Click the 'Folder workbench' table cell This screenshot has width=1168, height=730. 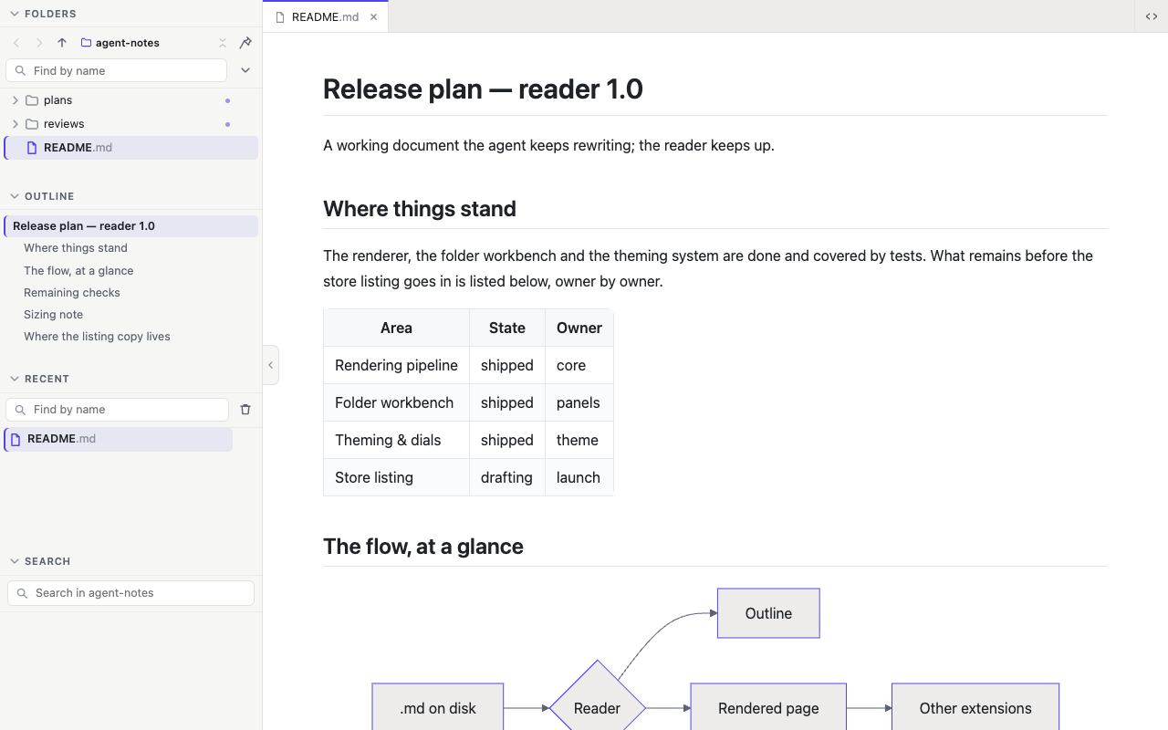click(x=397, y=402)
